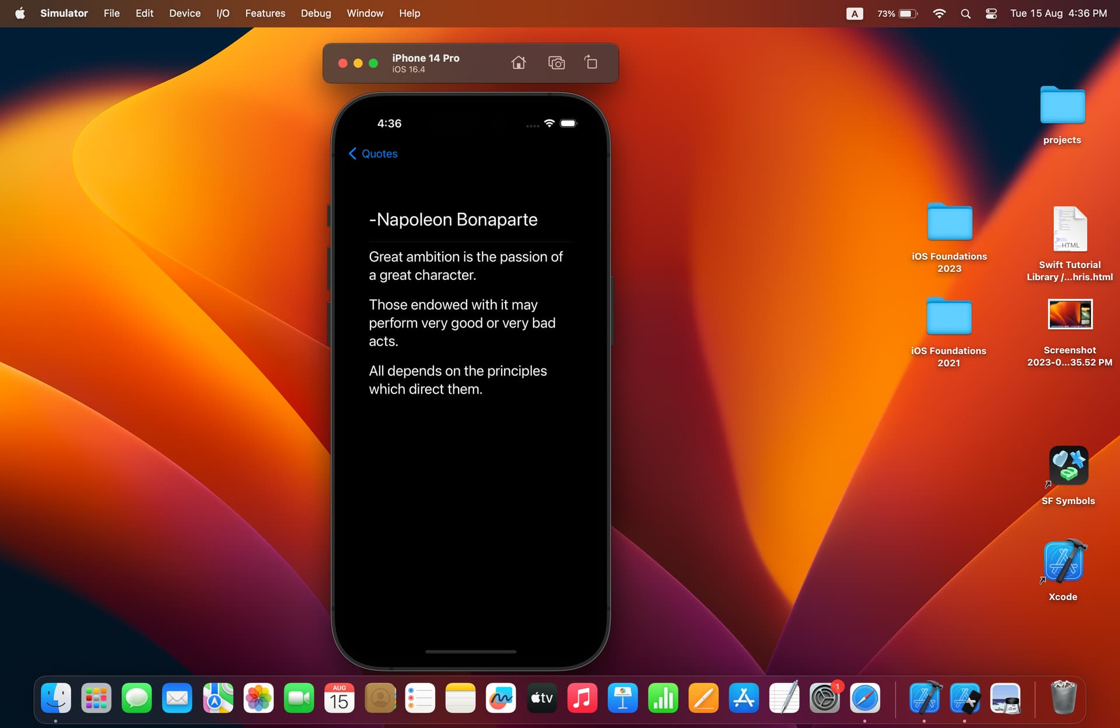Open Photos from the Dock

(x=258, y=698)
